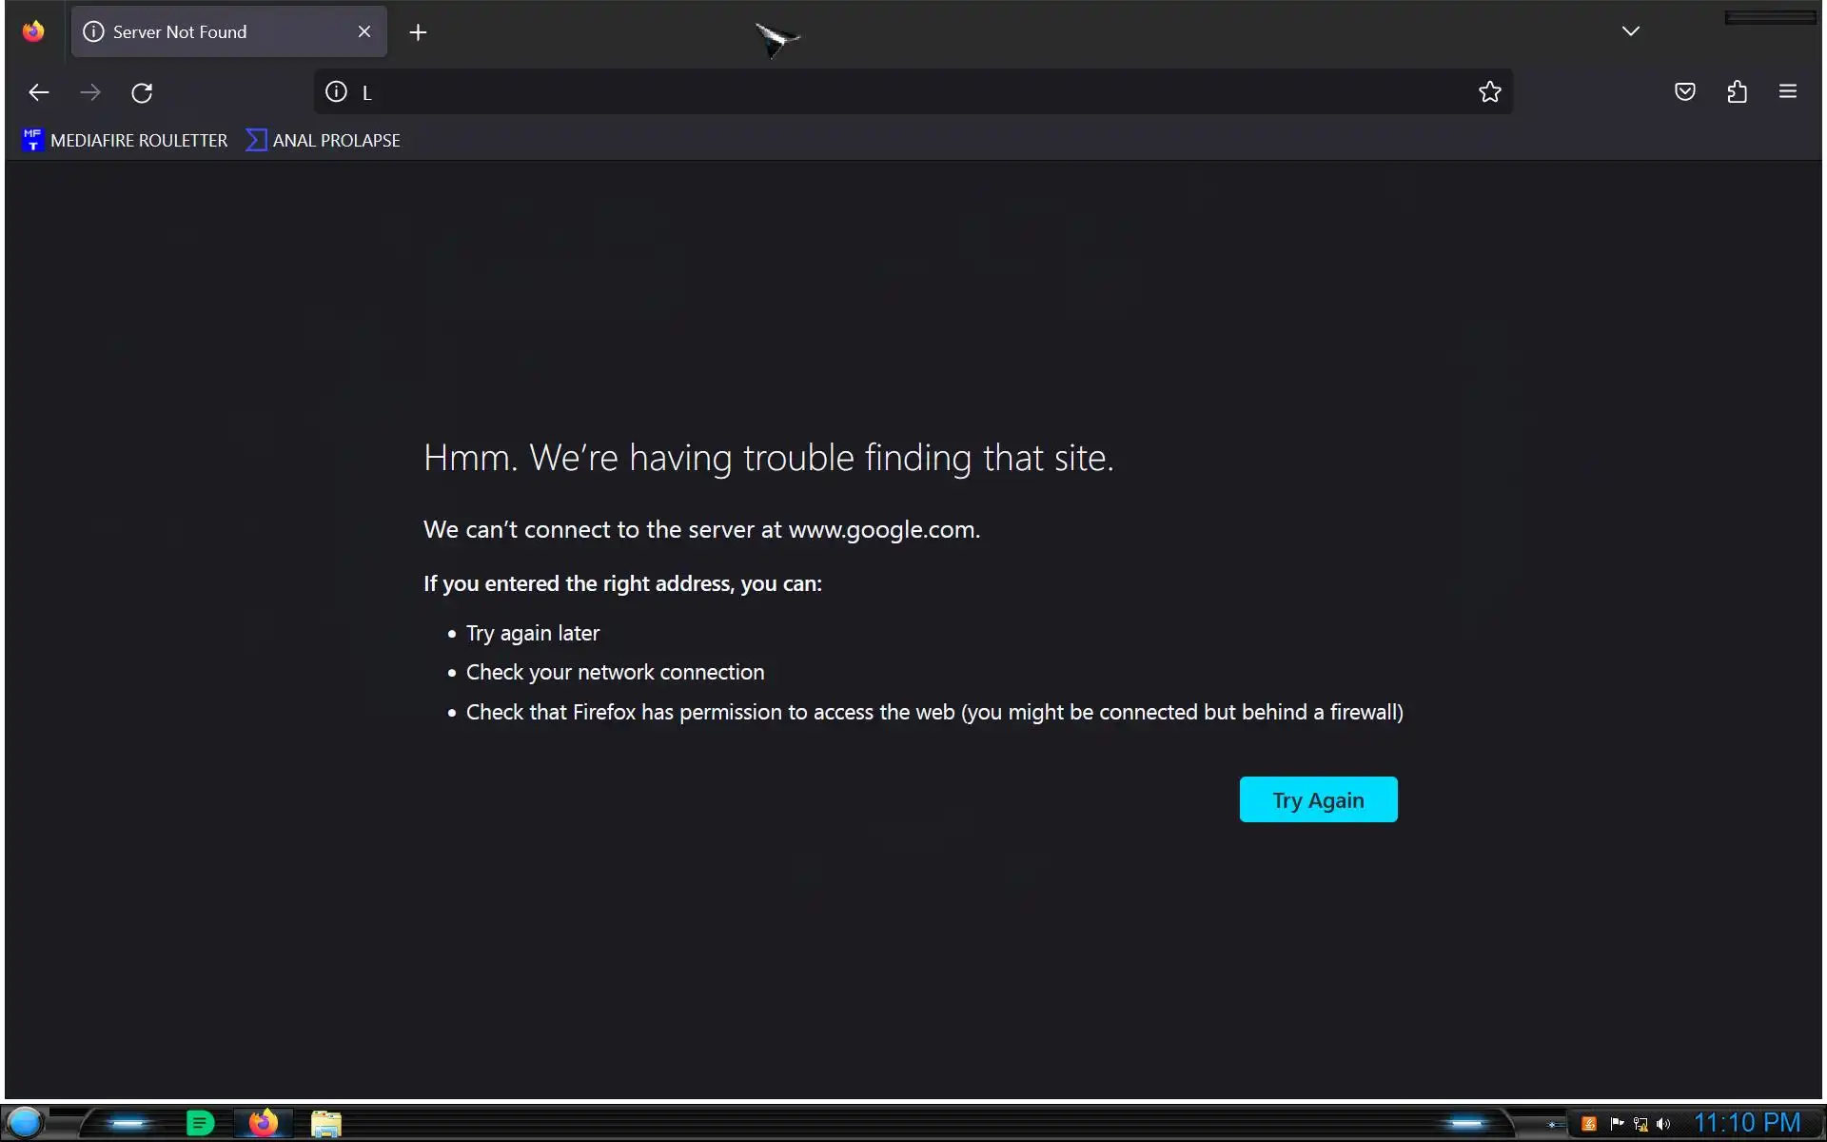Viewport: 1827px width, 1142px height.
Task: Open a new tab with plus button
Action: [418, 32]
